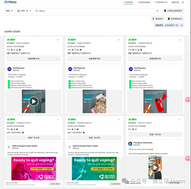Click the 保存搜索条件 save search button
This screenshot has height=189, width=191.
(175, 19)
